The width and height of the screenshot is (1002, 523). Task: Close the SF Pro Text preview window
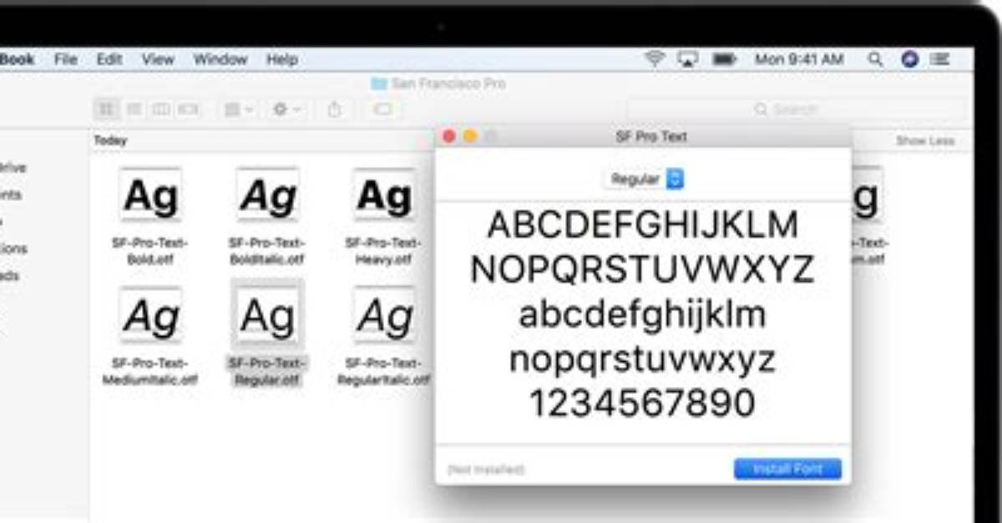(449, 136)
